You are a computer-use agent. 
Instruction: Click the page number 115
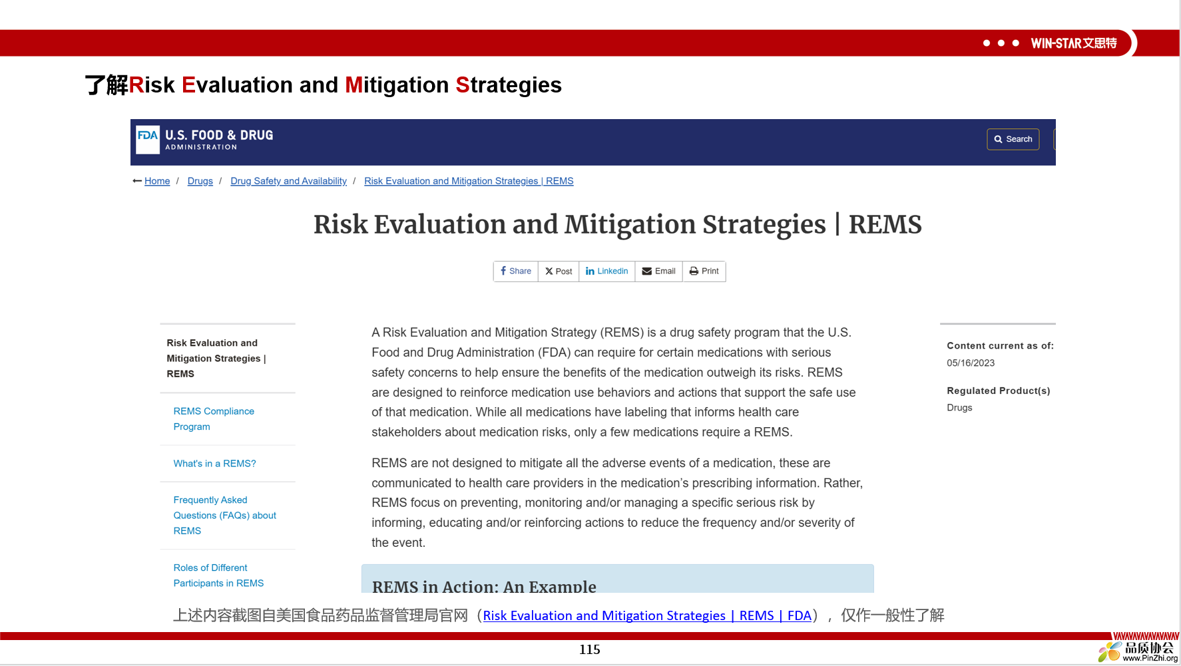589,649
